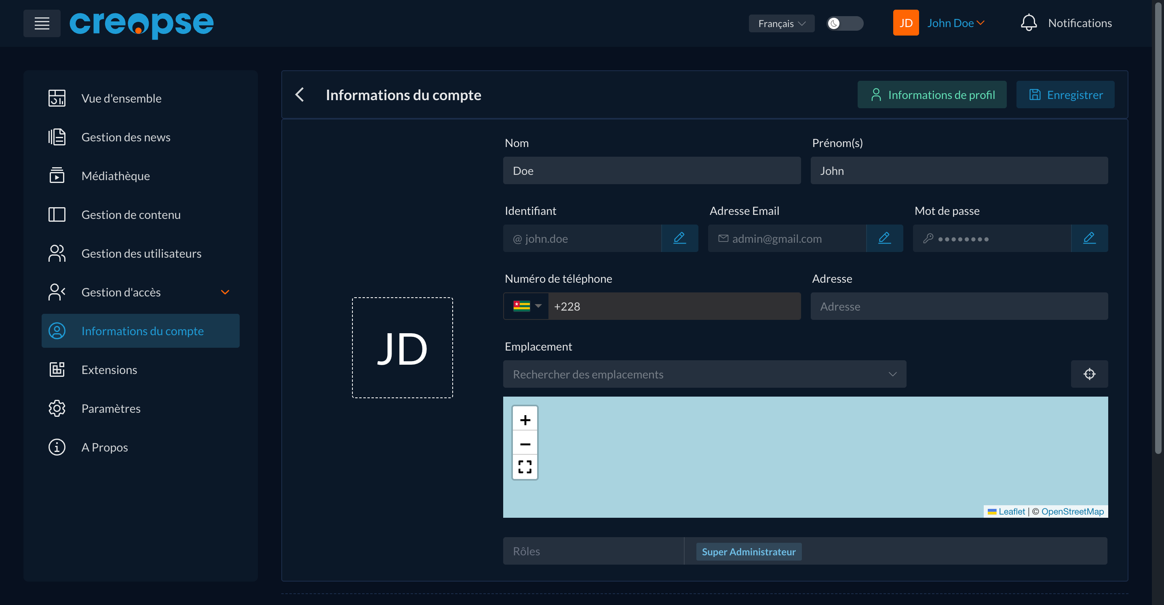Open the Français language dropdown
This screenshot has height=605, width=1164.
pos(782,23)
